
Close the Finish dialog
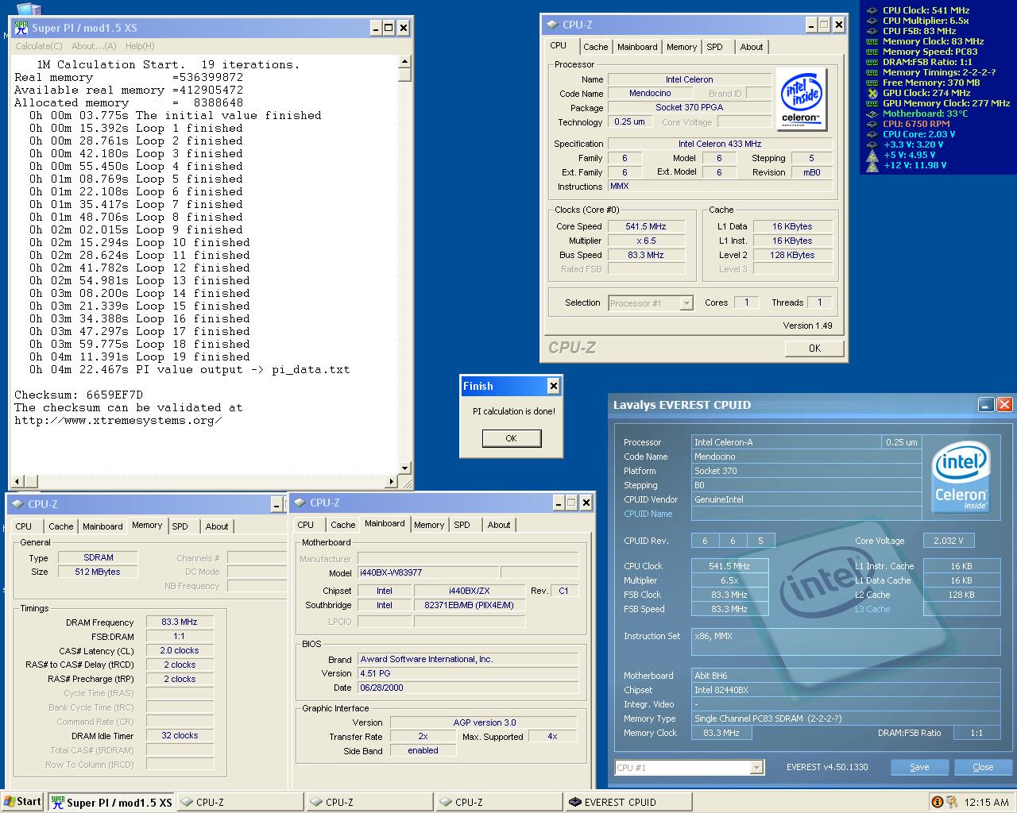point(553,386)
